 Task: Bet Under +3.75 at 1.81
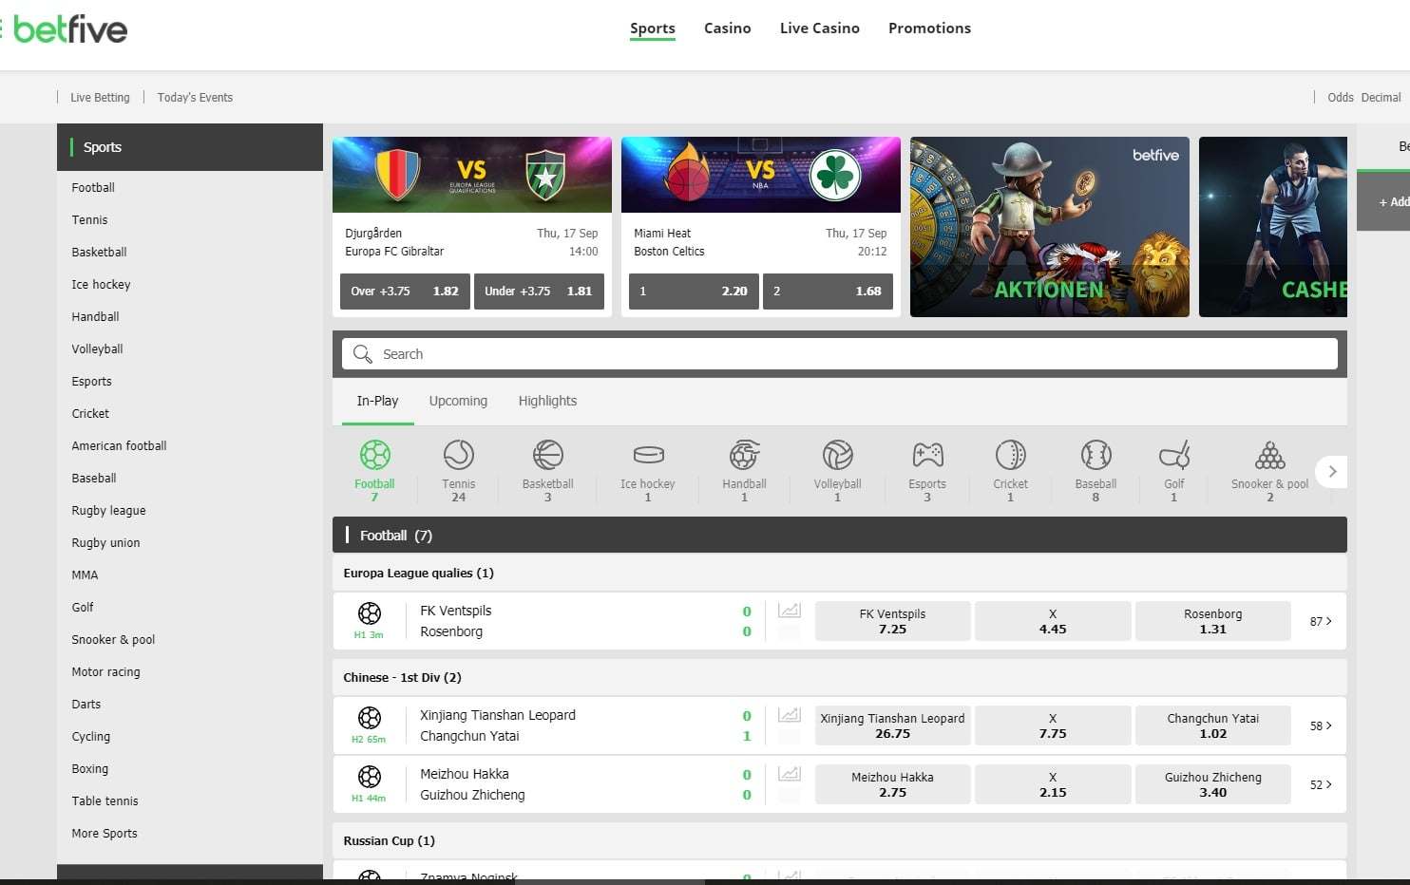pos(539,292)
